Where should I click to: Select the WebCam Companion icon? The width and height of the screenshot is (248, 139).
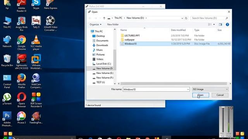pyautogui.click(x=36, y=81)
